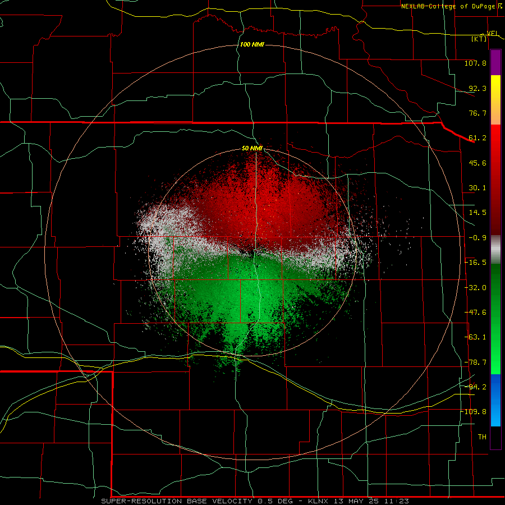Select the -109.8 scale value
This screenshot has width=505, height=505.
475,412
